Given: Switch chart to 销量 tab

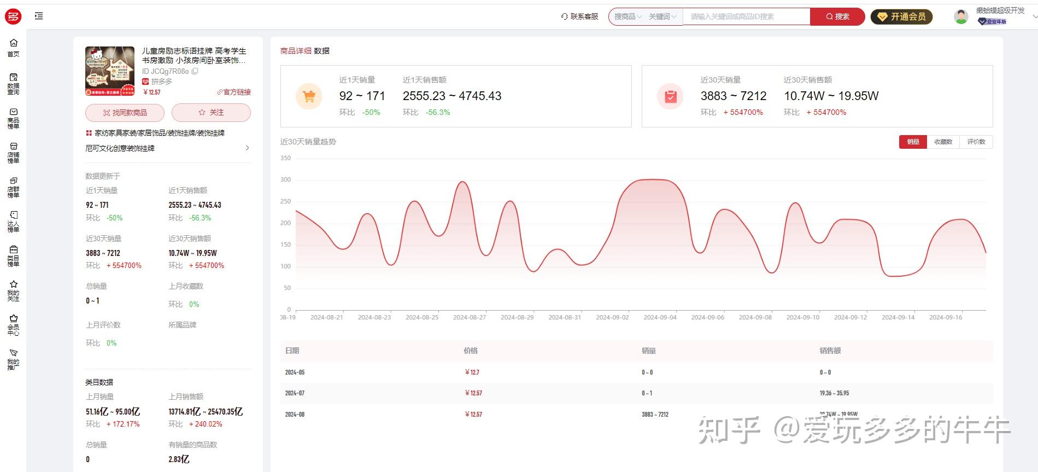Looking at the screenshot, I should coord(913,142).
